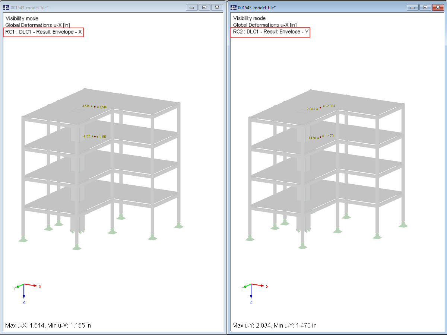Click the -1.470 deformation value in right window
The image size is (447, 335).
tap(329, 136)
